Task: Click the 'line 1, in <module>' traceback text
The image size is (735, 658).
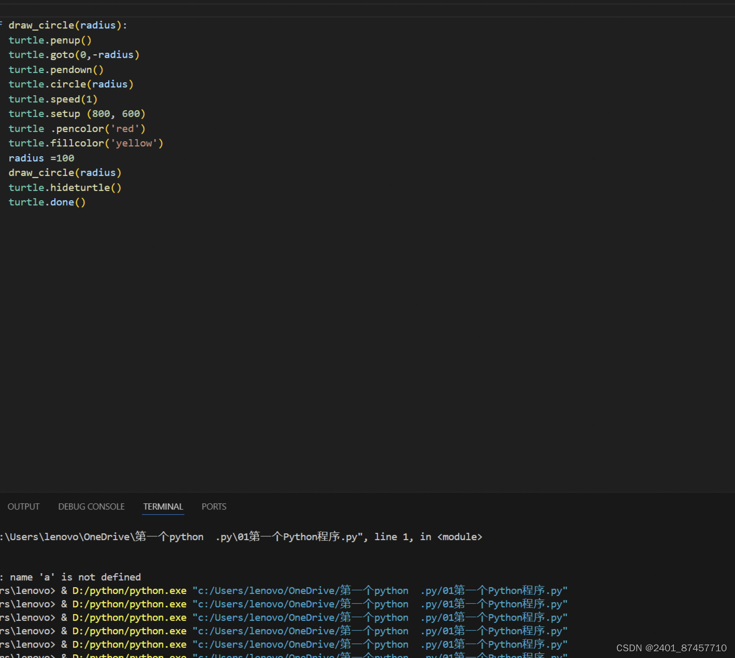Action: 429,537
